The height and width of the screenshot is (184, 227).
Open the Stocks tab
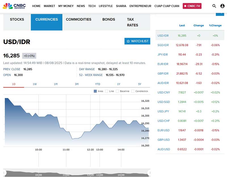[x=17, y=20]
